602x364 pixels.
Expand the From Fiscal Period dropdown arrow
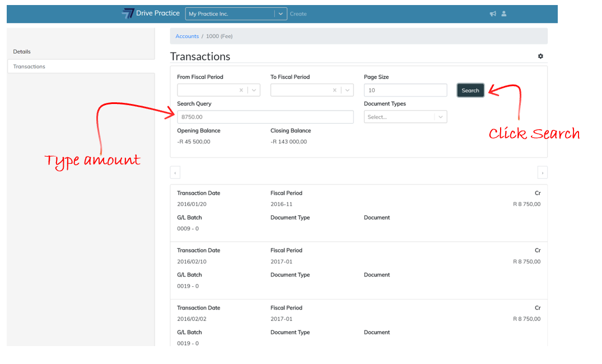pos(254,90)
